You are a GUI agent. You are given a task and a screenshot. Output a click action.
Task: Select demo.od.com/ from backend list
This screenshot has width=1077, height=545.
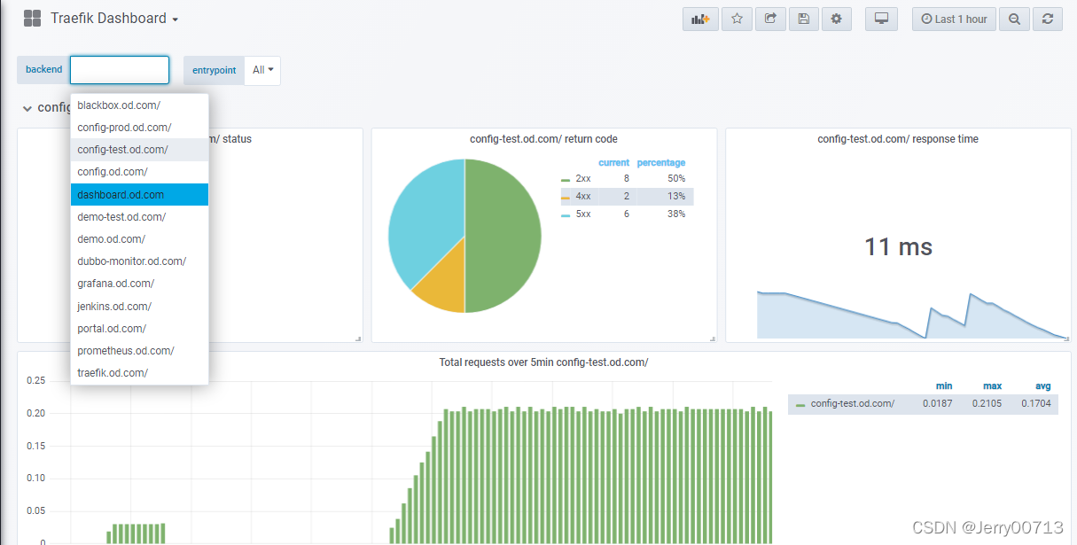139,239
